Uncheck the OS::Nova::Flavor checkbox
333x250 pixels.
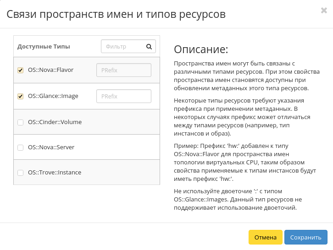tap(20, 70)
